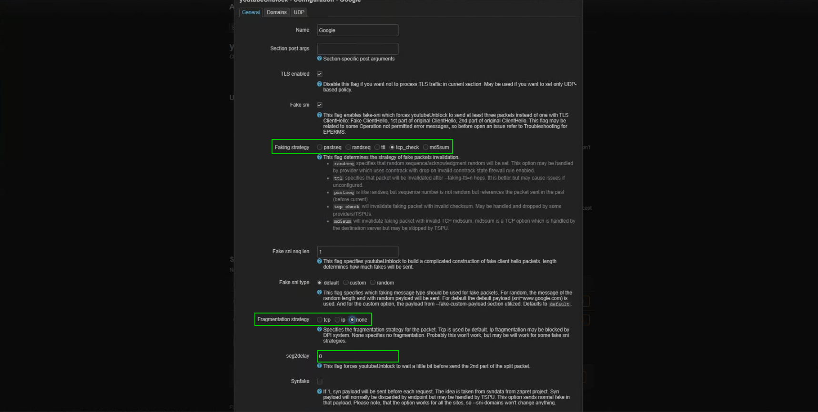The width and height of the screenshot is (818, 412).
Task: Switch to the General tab
Action: click(251, 12)
